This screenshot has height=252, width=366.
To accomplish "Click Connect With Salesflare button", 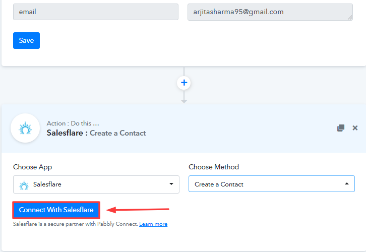I will [56, 210].
